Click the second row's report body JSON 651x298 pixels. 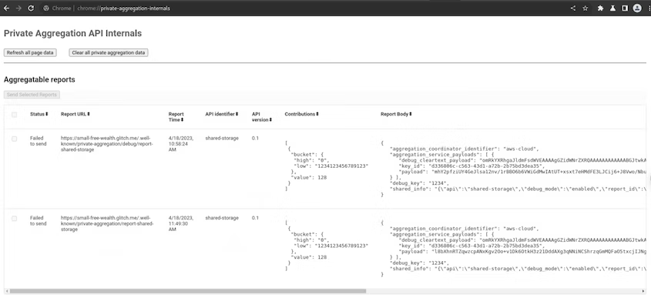513,249
